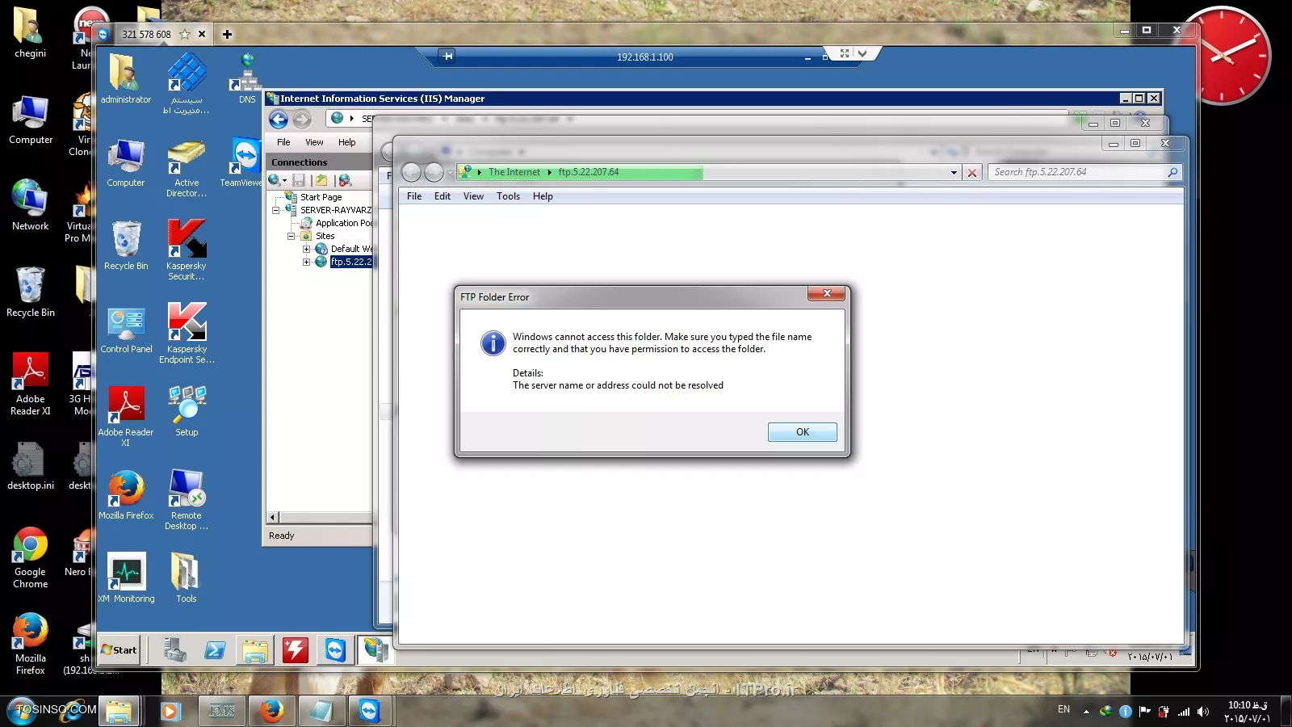The image size is (1292, 727).
Task: Close the FTP Folder Error dialog with its X
Action: click(827, 293)
